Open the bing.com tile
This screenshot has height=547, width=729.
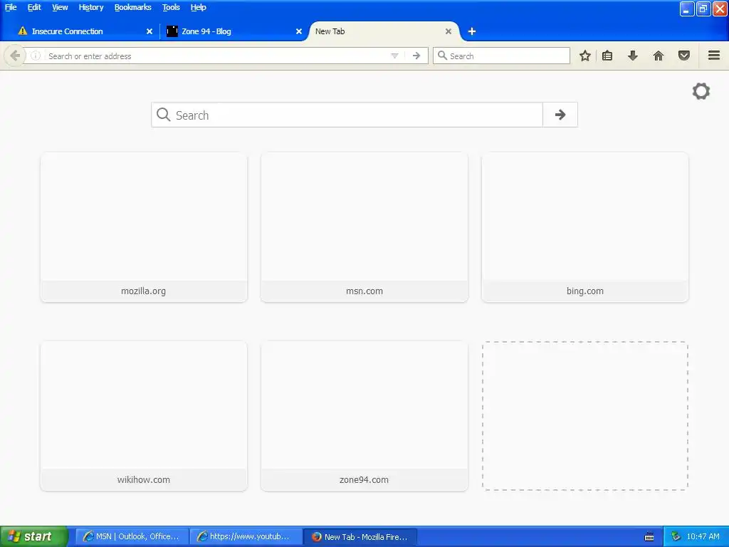[585, 227]
